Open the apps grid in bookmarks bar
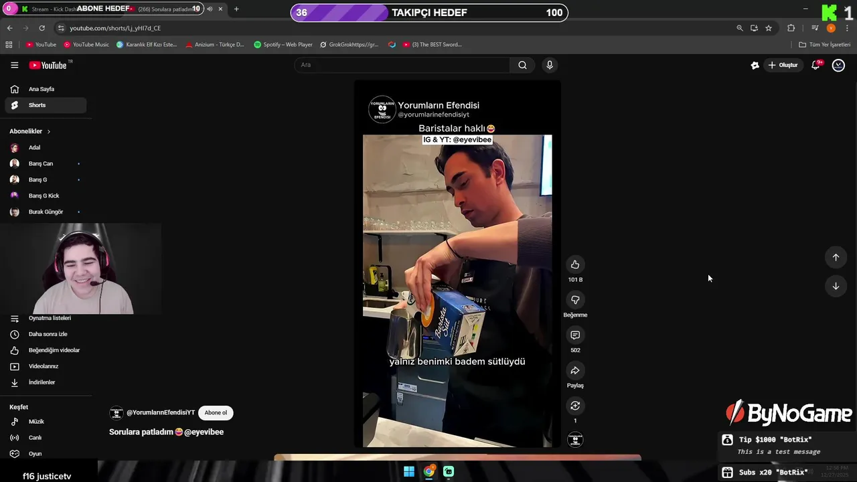 [9, 45]
